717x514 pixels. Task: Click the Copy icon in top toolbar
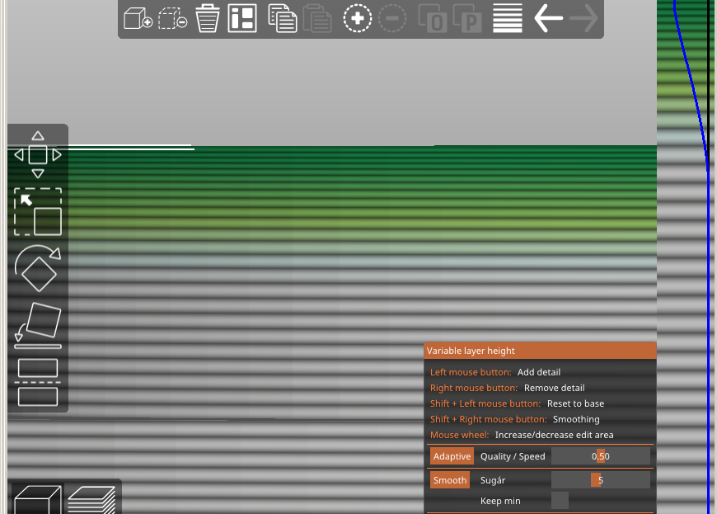pyautogui.click(x=283, y=18)
